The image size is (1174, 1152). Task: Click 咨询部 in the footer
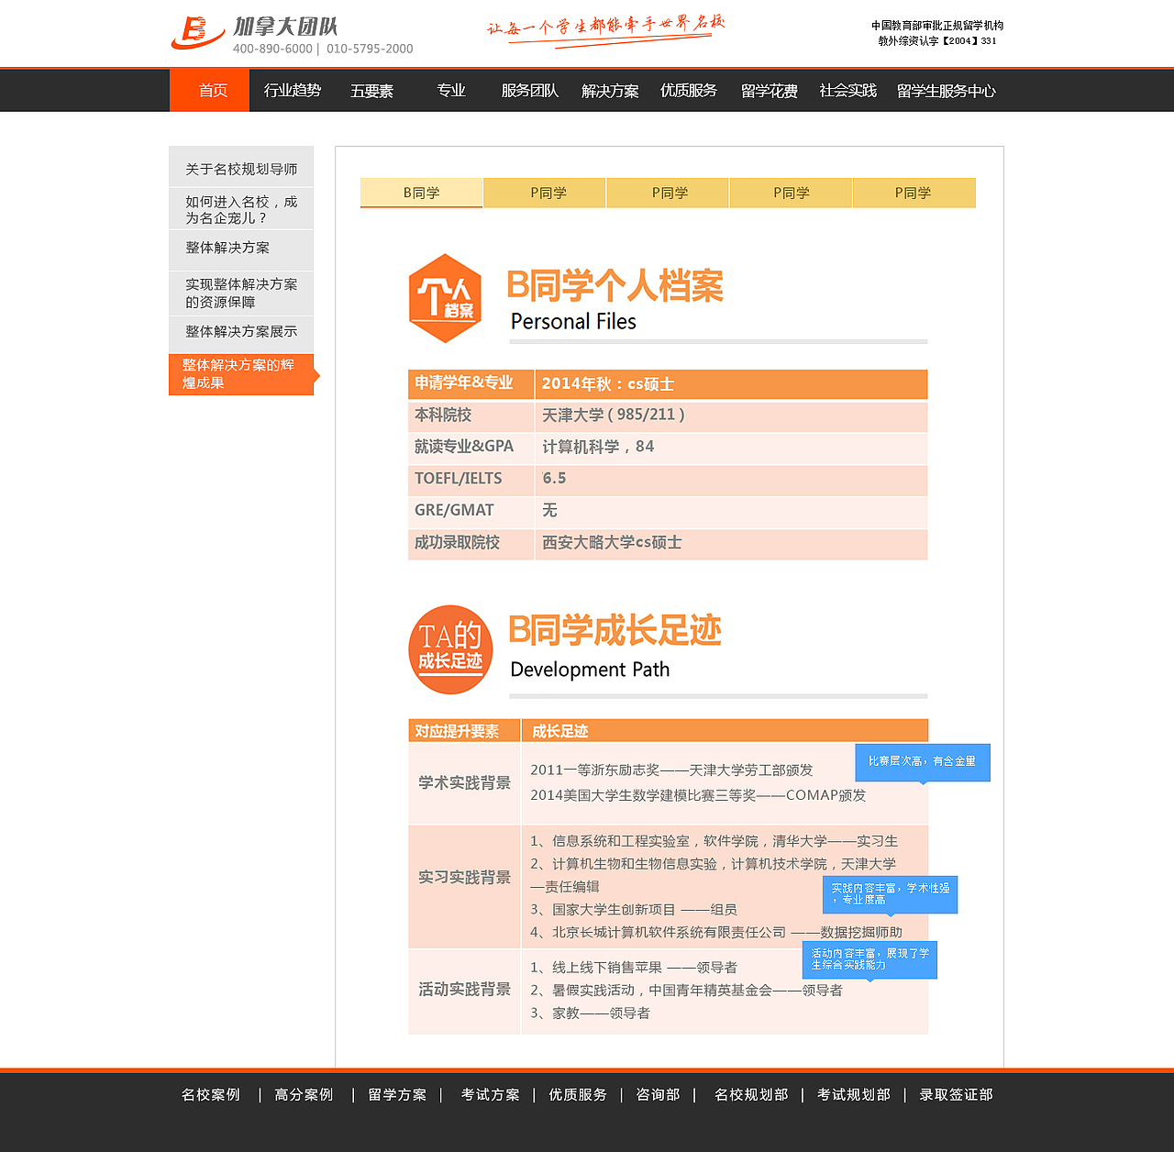pyautogui.click(x=659, y=1094)
